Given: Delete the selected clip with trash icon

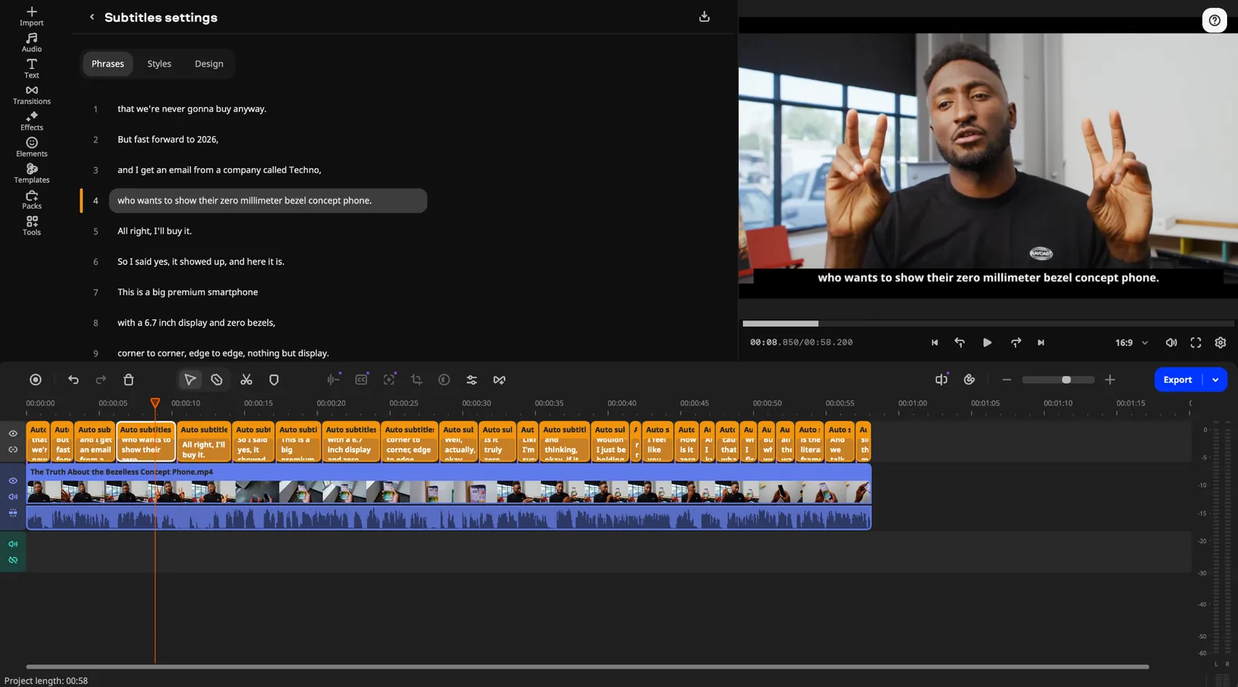Looking at the screenshot, I should click(x=128, y=380).
